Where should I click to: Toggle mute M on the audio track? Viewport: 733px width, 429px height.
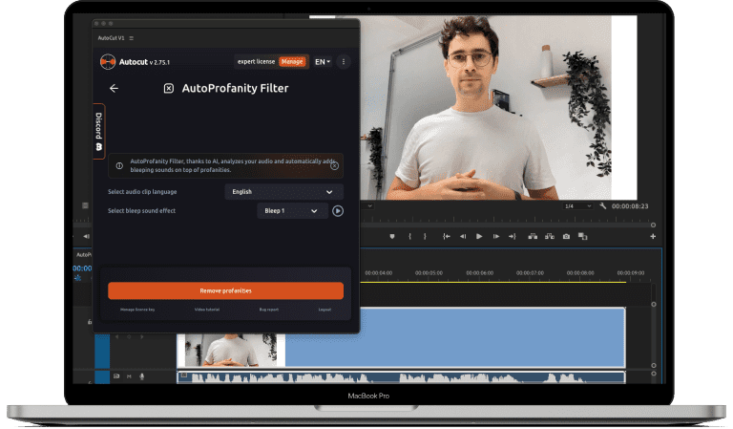tap(129, 376)
